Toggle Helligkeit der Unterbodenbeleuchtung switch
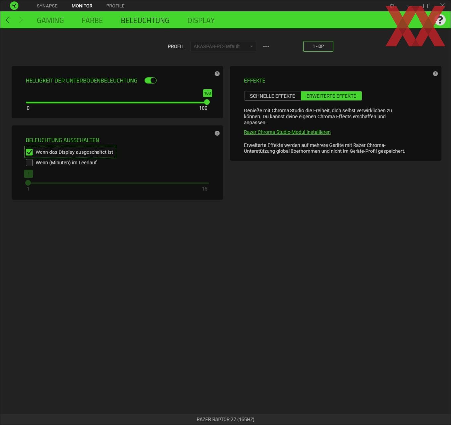This screenshot has height=425, width=451. [x=151, y=80]
